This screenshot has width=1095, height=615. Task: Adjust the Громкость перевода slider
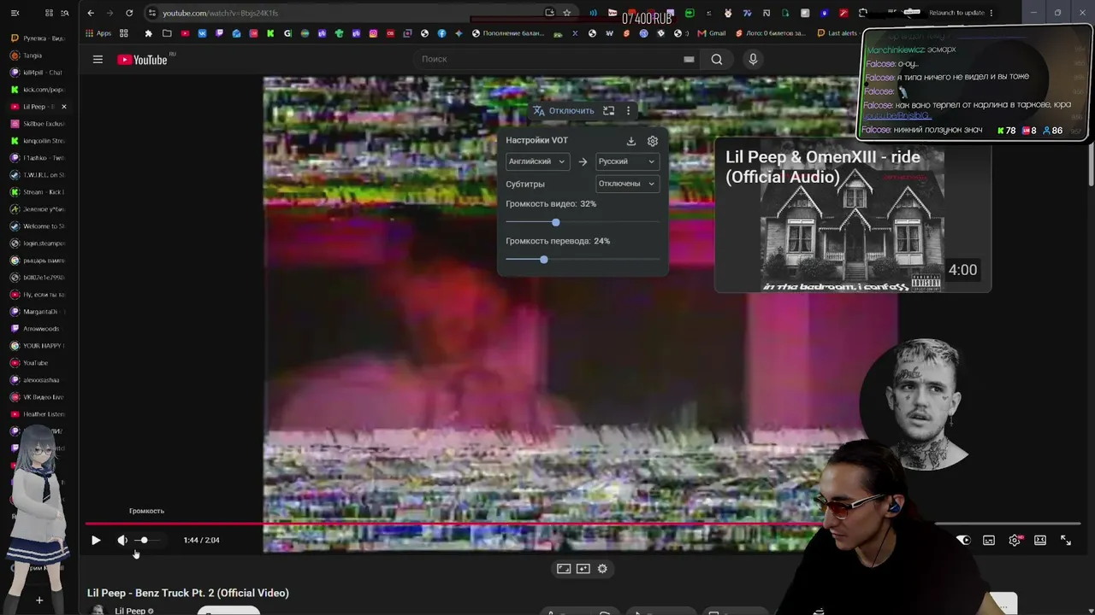point(583,260)
